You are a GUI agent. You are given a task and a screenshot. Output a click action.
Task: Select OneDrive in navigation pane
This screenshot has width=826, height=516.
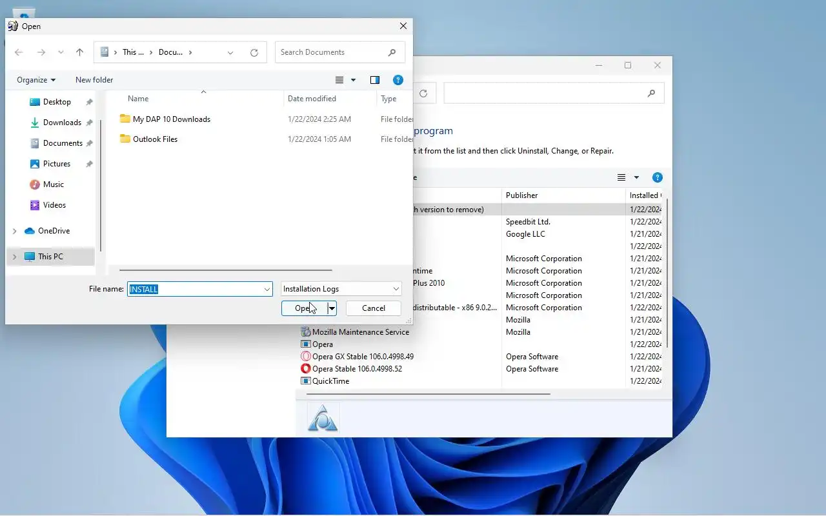tap(54, 231)
